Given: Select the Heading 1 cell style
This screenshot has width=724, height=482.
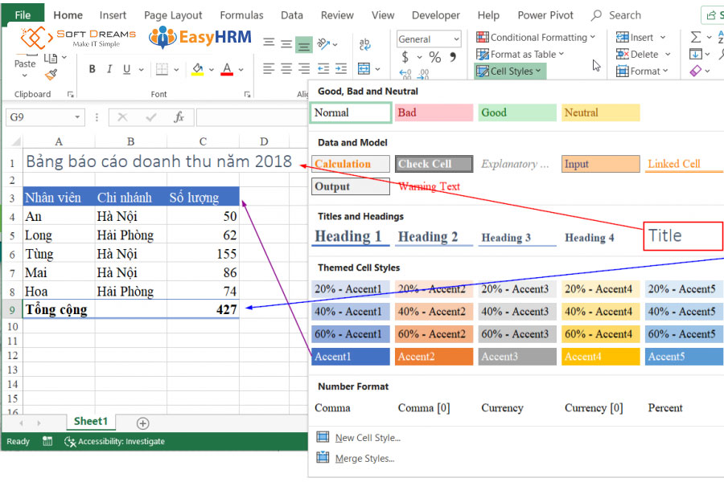Looking at the screenshot, I should click(x=349, y=237).
